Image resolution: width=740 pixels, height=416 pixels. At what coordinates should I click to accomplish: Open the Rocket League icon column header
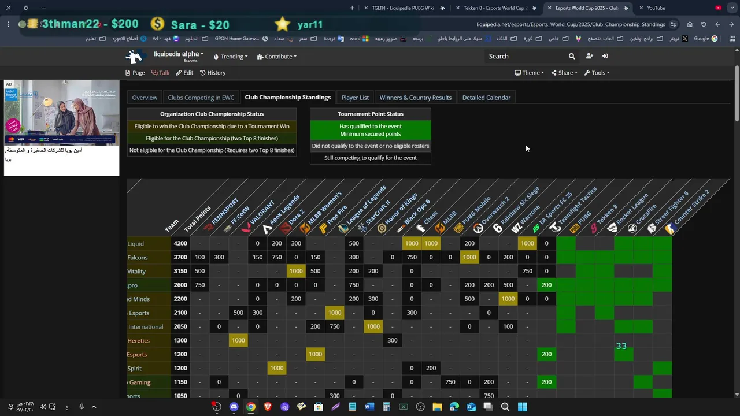click(x=613, y=229)
